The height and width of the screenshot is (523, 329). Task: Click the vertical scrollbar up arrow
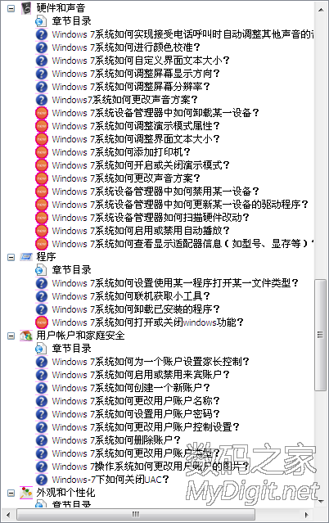click(x=321, y=10)
